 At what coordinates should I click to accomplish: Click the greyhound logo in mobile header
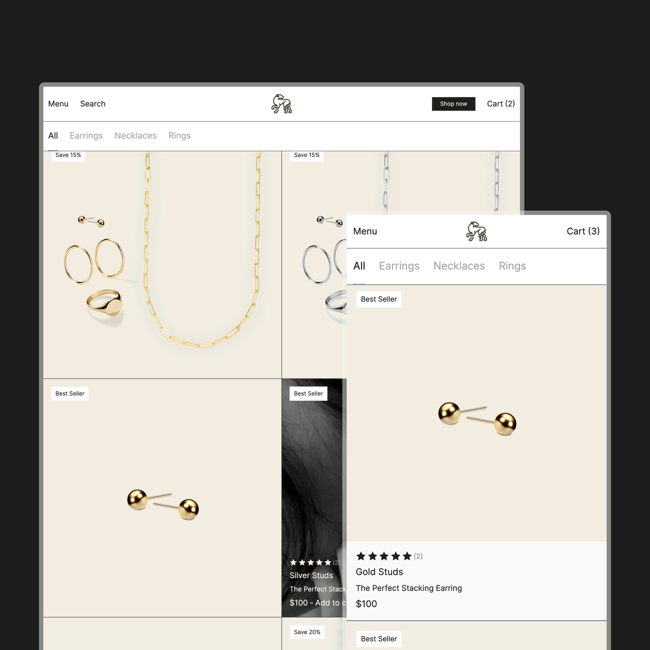(477, 231)
